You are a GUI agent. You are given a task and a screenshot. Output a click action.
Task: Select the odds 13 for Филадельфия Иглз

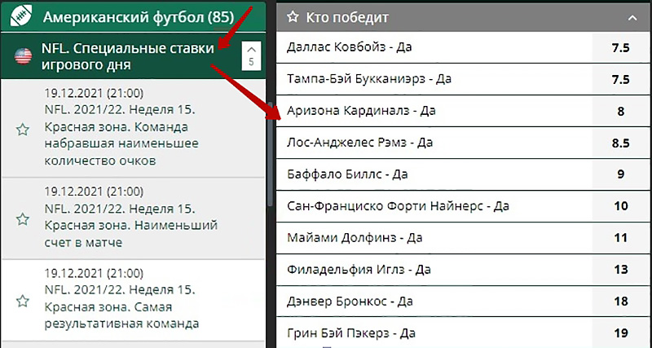621,270
